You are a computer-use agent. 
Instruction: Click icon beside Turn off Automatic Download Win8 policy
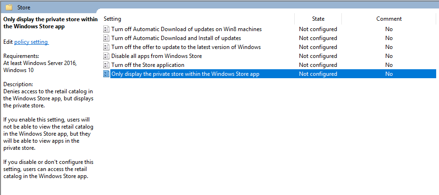(x=107, y=29)
